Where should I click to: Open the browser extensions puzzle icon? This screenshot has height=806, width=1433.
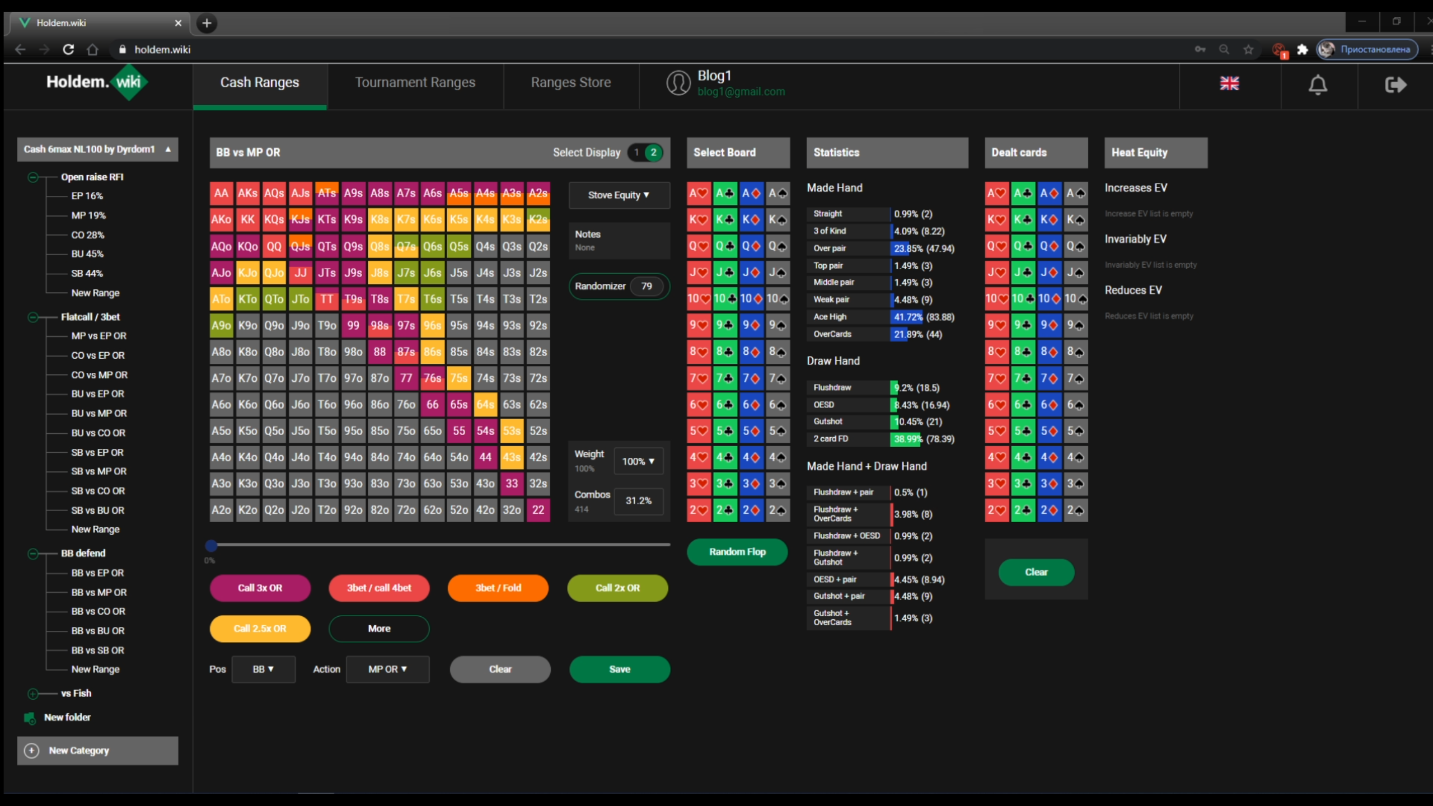1302,49
